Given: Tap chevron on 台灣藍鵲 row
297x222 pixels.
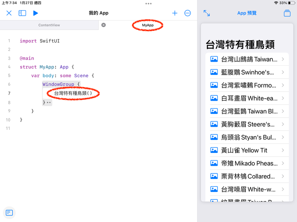Looking at the screenshot, I should (283, 111).
